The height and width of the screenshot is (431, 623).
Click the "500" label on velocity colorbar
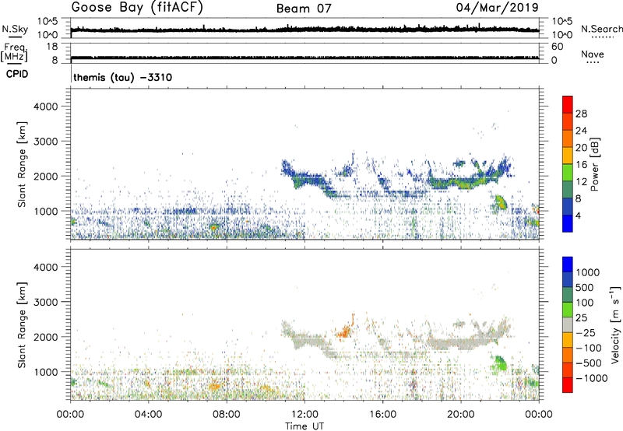tap(585, 288)
